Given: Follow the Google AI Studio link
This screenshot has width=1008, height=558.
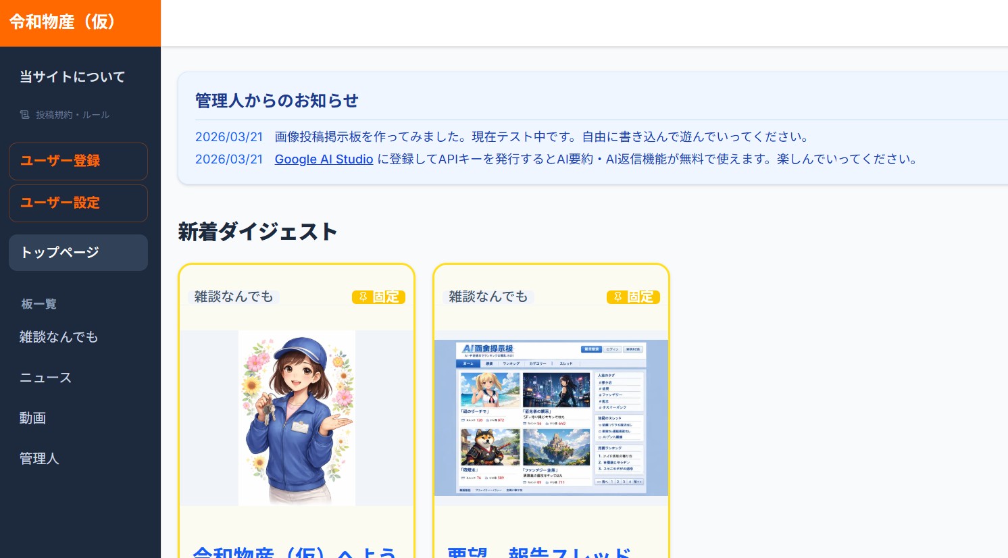Looking at the screenshot, I should click(324, 159).
